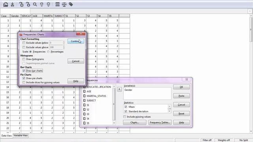253x142 pixels.
Task: Click the Save data toolbar icon
Action: 12,4
